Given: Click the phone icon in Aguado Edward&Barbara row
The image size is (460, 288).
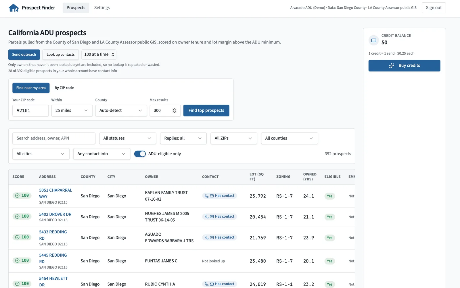Looking at the screenshot, I should click(206, 237).
